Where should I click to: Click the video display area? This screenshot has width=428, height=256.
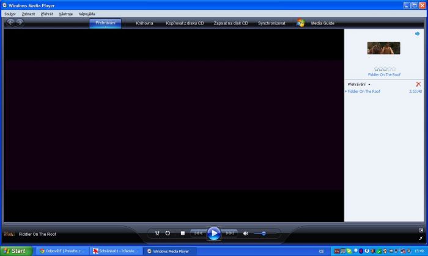174,125
